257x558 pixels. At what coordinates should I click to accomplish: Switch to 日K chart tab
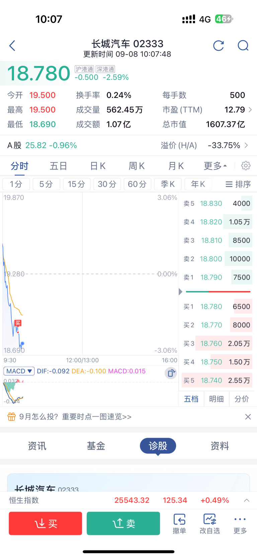(x=98, y=166)
